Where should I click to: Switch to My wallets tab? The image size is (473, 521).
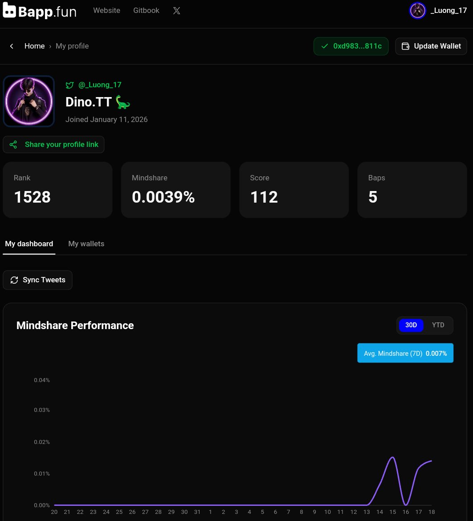(86, 244)
